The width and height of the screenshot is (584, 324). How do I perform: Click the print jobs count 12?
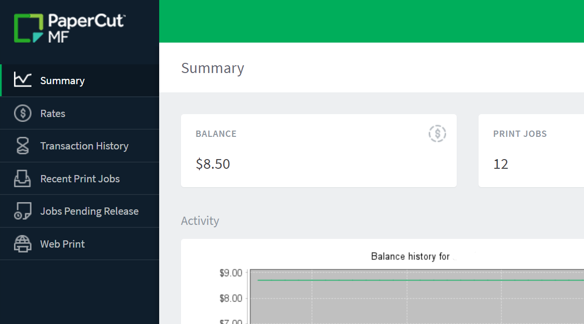501,164
